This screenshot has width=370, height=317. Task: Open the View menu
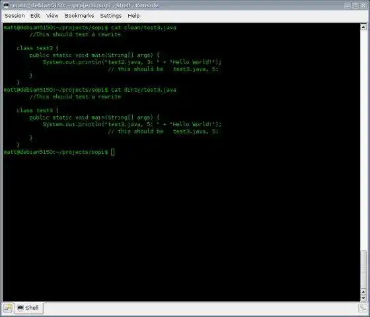click(x=52, y=16)
